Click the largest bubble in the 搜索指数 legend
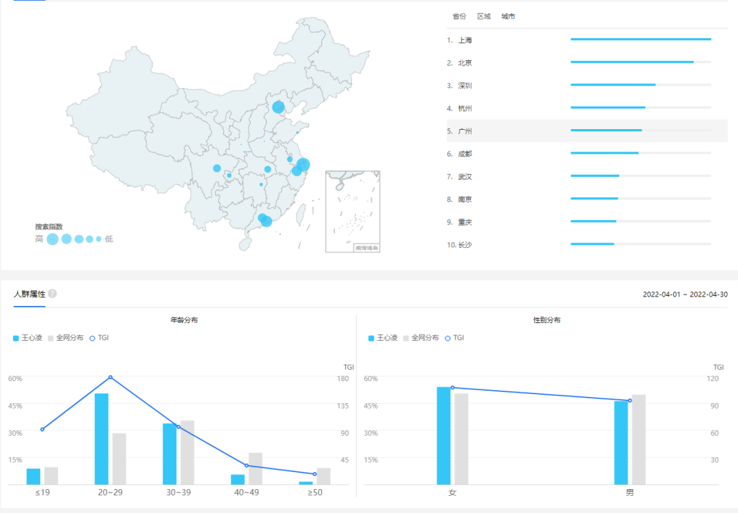Screen dimensions: 738x513 pyautogui.click(x=53, y=239)
